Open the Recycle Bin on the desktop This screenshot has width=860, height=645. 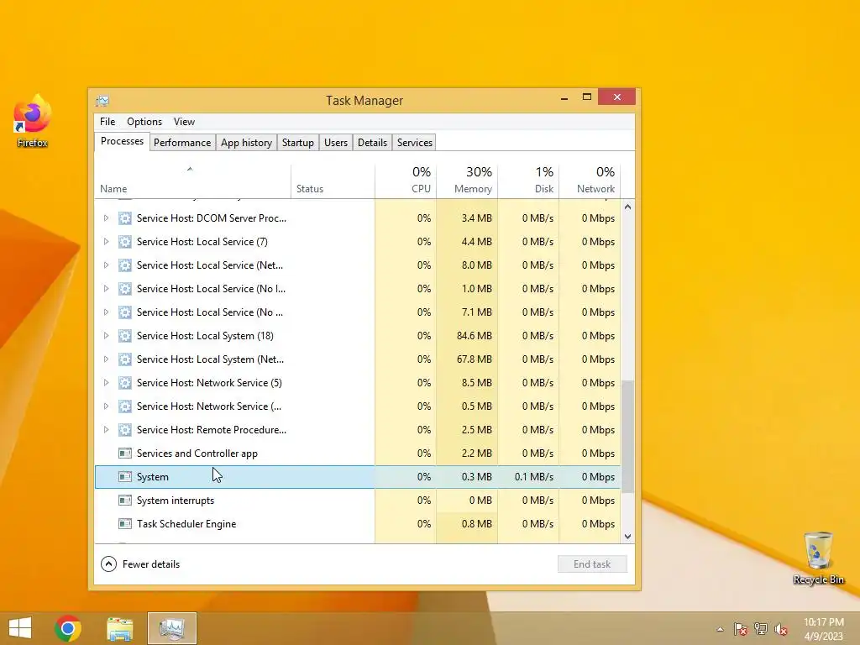(x=818, y=558)
